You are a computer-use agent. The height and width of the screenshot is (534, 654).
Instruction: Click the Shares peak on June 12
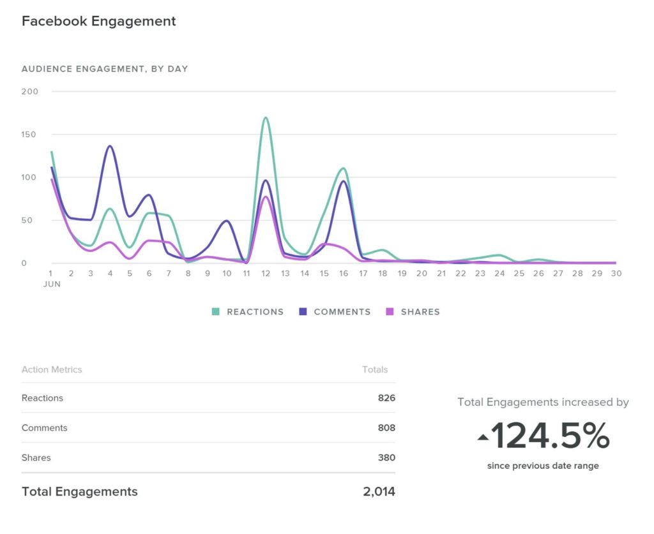266,197
